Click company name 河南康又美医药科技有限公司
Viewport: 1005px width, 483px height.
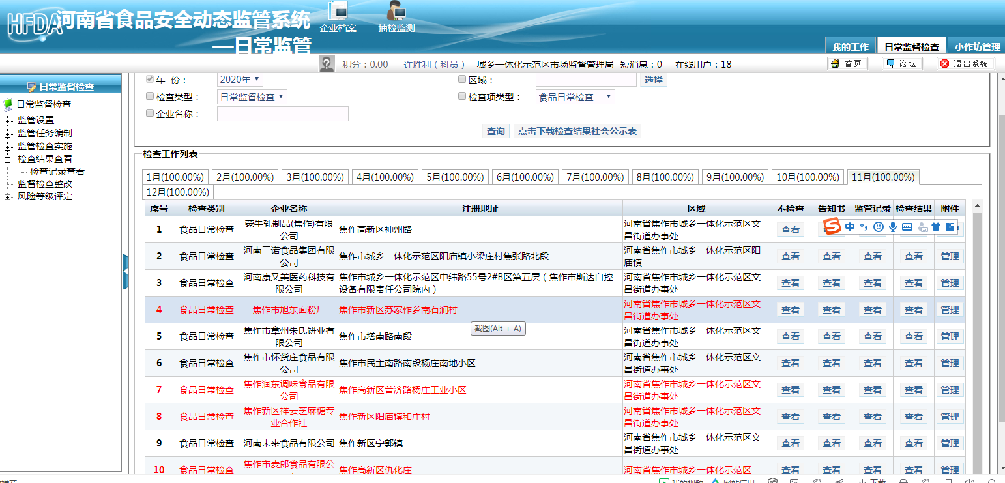(x=289, y=283)
